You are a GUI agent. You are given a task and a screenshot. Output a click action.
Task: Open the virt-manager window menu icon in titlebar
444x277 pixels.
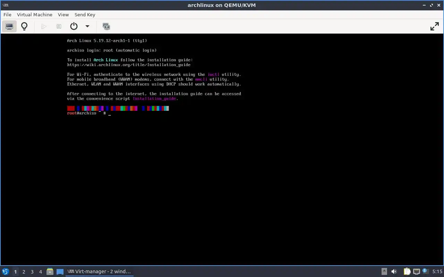click(5, 5)
